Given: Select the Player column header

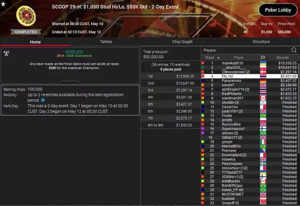Looking at the screenshot, I should point(239,58).
